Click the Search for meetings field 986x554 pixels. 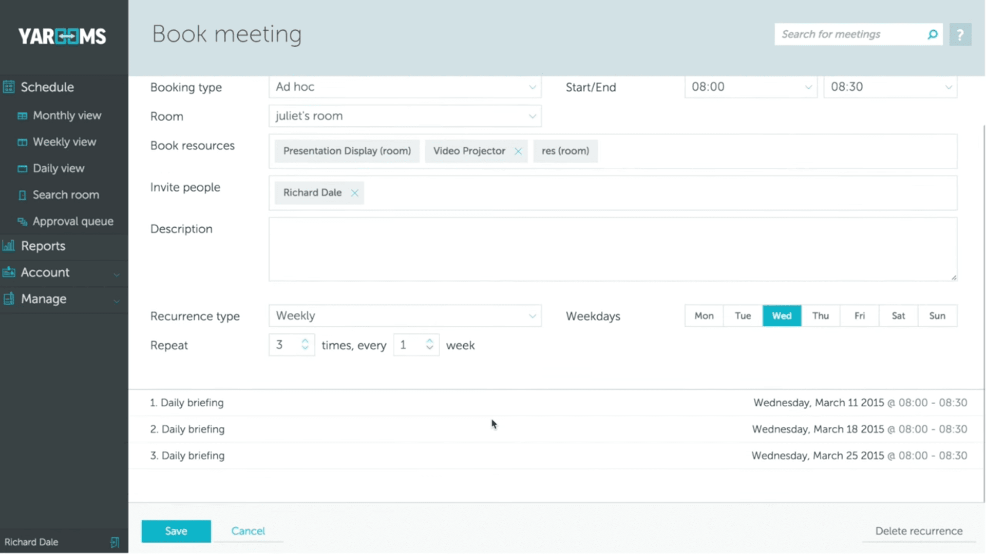click(847, 34)
